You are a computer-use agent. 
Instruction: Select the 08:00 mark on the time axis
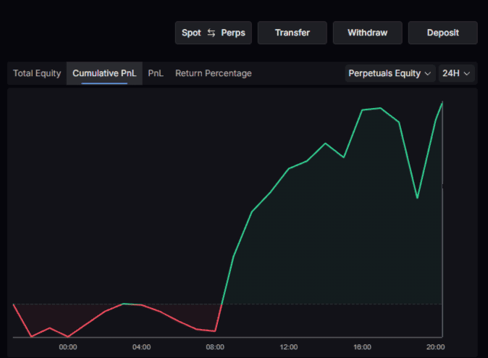click(x=215, y=346)
